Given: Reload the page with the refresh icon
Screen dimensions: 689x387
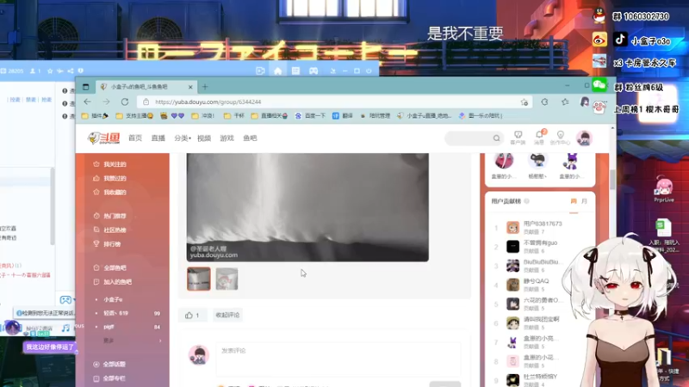Looking at the screenshot, I should [125, 101].
